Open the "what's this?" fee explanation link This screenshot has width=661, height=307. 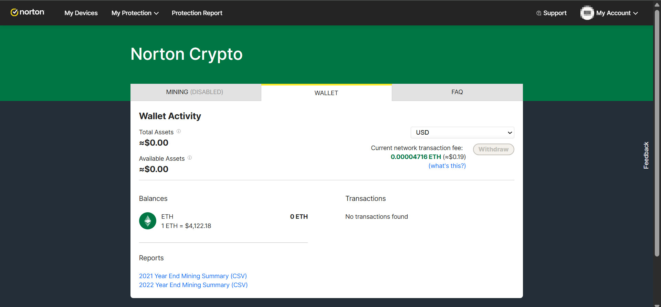click(447, 166)
